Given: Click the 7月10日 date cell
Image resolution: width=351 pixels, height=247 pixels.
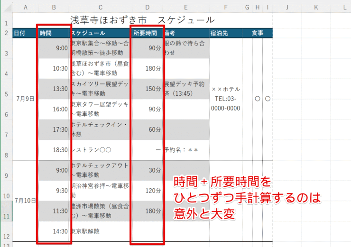Looking at the screenshot, I should pyautogui.click(x=25, y=201).
